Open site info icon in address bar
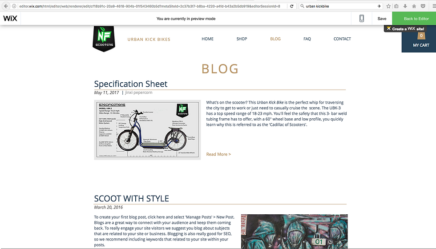Viewport: 436px width, 249px height. tap(14, 6)
